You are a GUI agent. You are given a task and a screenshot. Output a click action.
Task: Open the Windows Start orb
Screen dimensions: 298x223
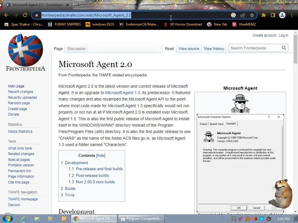tap(8, 219)
